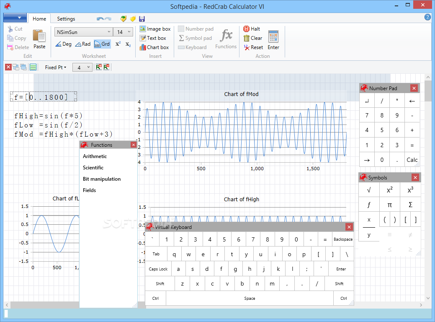435x322 pixels.
Task: Select Fields in the Functions panel
Action: point(89,190)
